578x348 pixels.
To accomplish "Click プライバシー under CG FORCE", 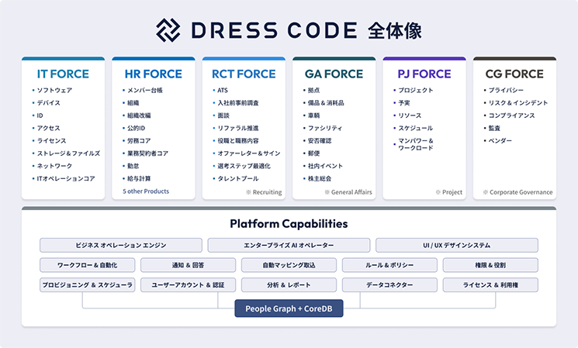I will point(506,90).
